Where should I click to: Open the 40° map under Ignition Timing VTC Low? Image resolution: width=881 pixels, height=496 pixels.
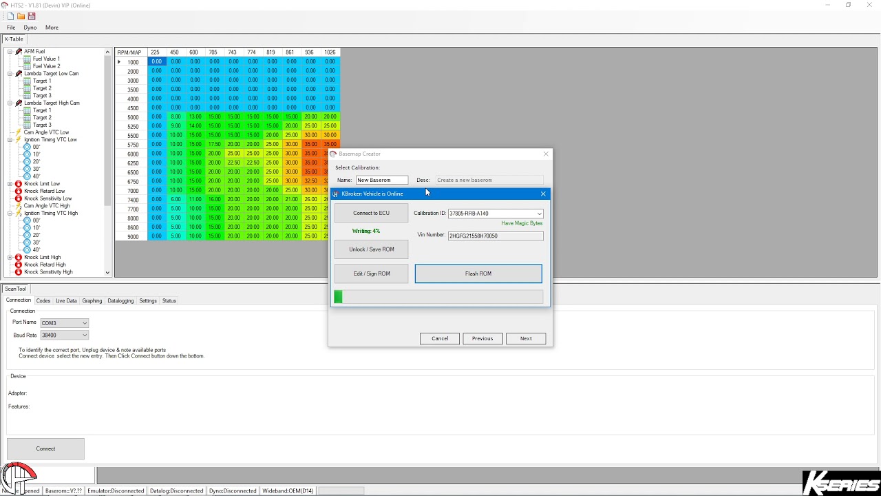36,176
